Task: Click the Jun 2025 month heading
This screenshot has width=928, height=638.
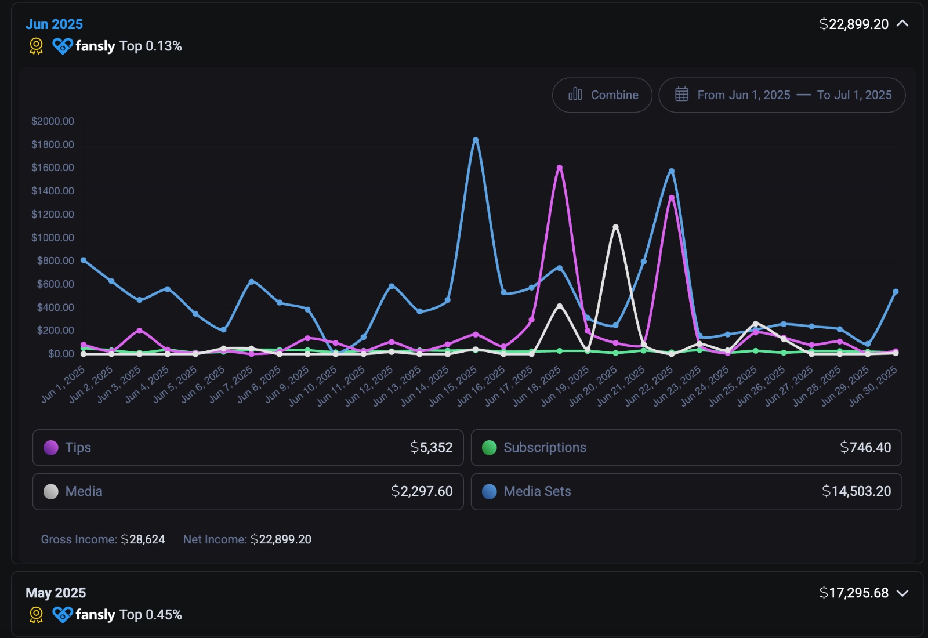Action: [54, 24]
